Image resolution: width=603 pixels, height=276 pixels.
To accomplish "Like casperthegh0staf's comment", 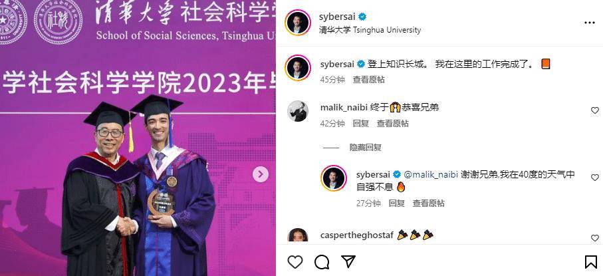I will pos(595,238).
